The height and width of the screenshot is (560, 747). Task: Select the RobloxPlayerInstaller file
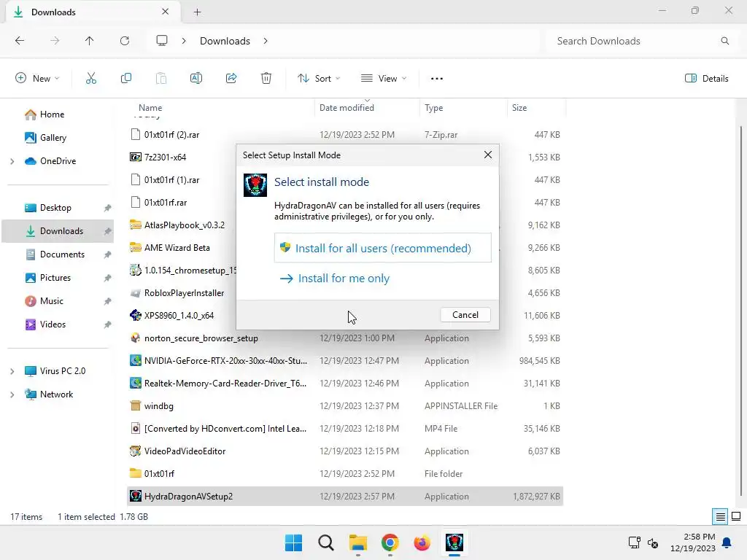(x=184, y=293)
